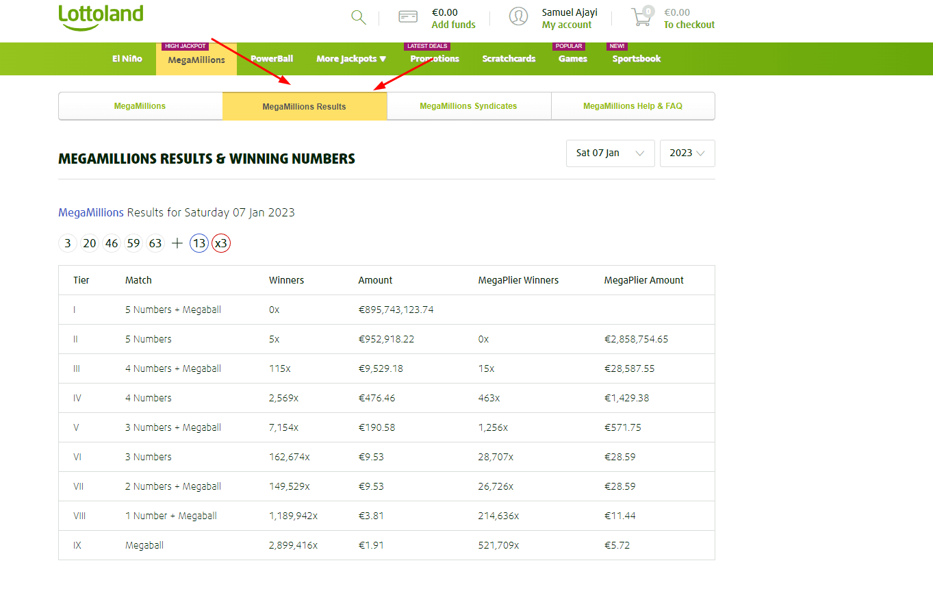Switch to MegaMillions Results tab
The height and width of the screenshot is (589, 933).
pos(305,106)
